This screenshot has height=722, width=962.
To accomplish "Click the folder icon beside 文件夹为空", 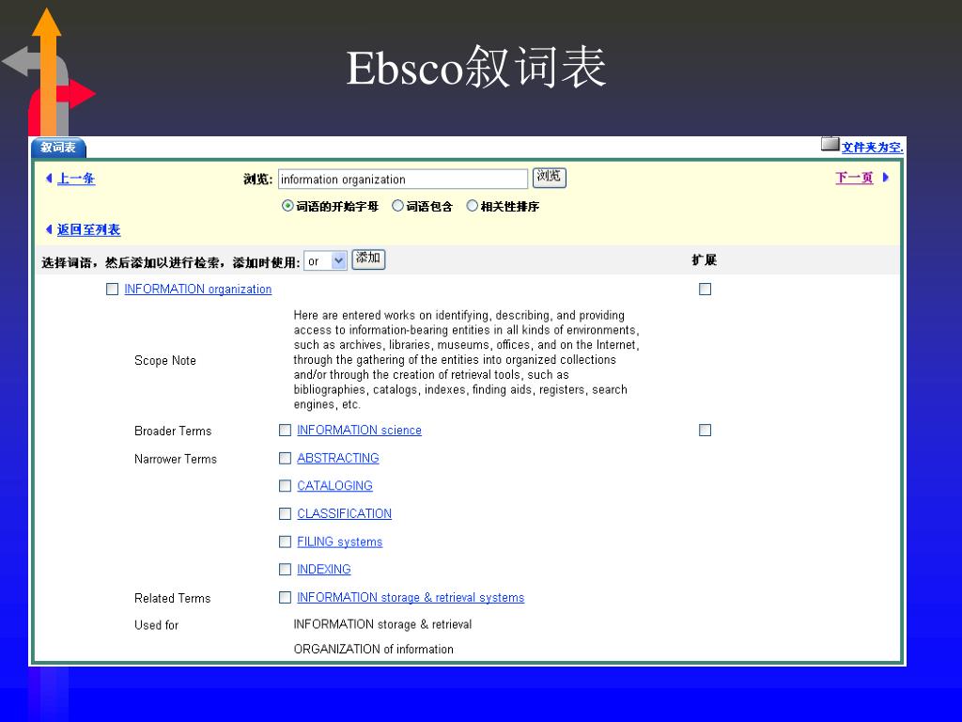I will [x=830, y=144].
